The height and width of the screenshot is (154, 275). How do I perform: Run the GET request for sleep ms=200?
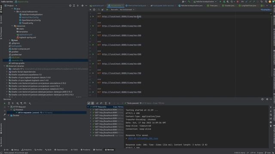pos(93,26)
